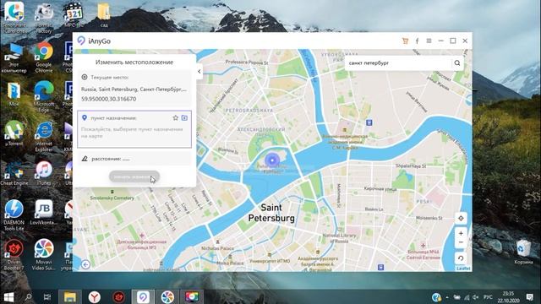Open the Facebook link icon in title bar
This screenshot has height=304, width=541.
click(417, 41)
